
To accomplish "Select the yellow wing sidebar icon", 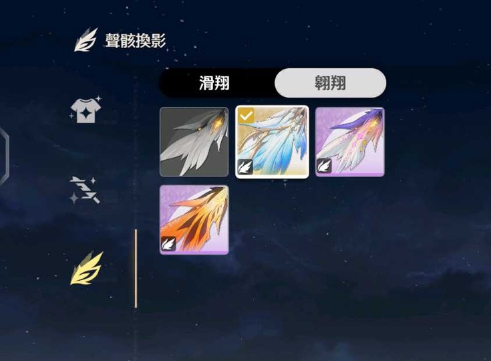I will click(x=87, y=269).
